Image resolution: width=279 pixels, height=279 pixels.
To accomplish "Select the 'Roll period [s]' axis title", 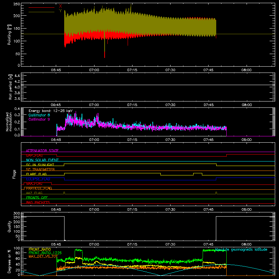I will (10, 87).
